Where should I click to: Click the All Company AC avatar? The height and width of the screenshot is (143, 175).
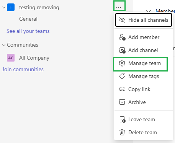click(x=11, y=58)
